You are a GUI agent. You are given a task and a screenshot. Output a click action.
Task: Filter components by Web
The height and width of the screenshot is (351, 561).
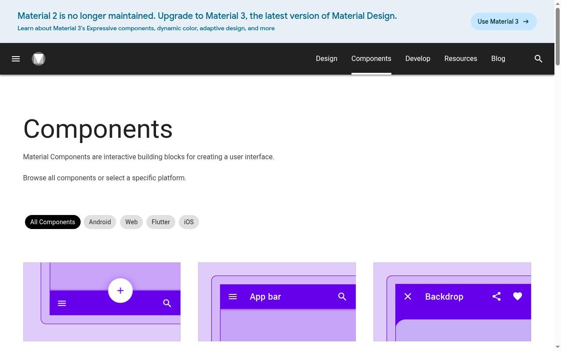pyautogui.click(x=131, y=222)
